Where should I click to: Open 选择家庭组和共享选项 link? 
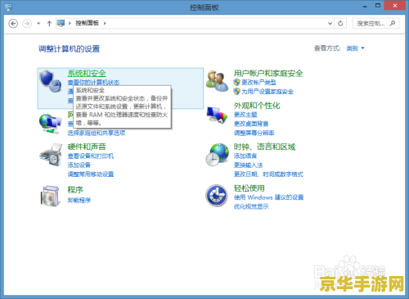pos(97,133)
